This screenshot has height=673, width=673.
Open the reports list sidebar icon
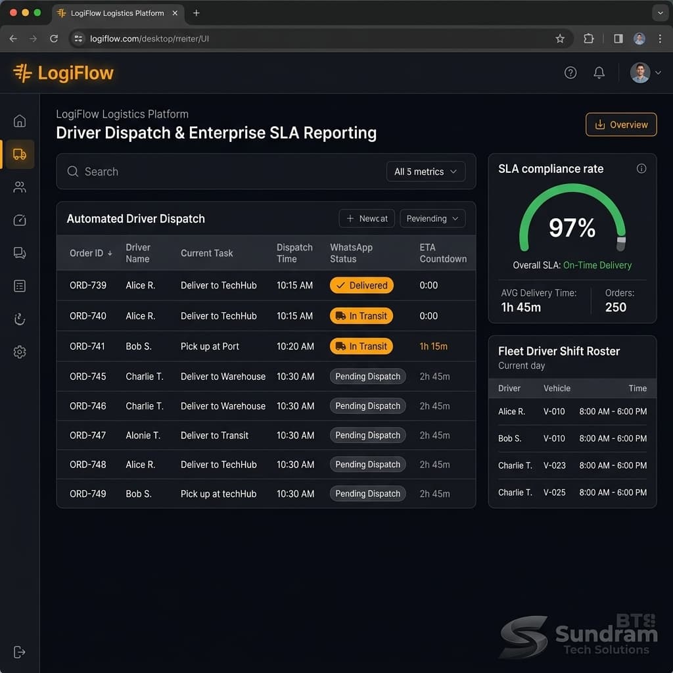pos(19,286)
